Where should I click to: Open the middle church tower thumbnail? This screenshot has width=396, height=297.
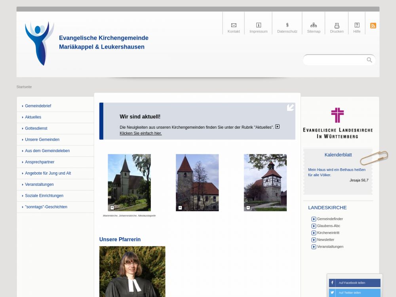tap(197, 183)
